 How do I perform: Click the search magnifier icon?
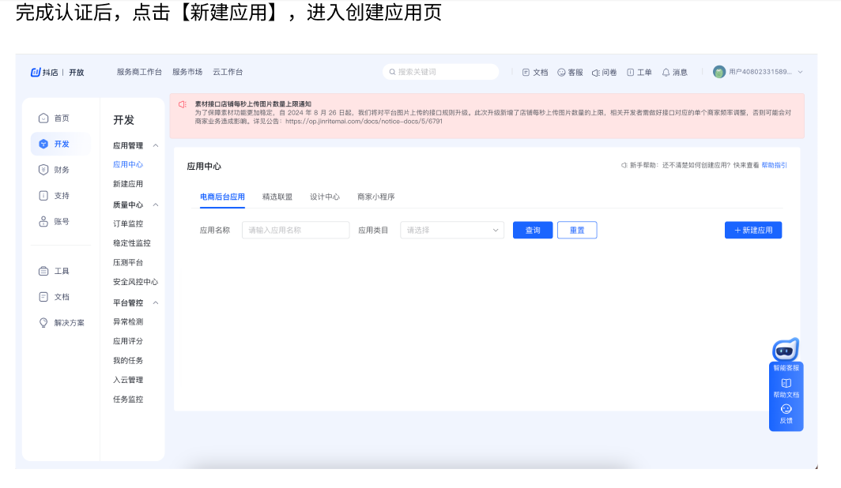click(392, 72)
